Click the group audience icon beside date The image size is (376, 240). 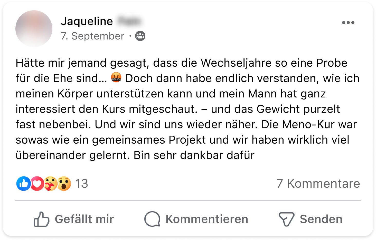click(x=140, y=36)
